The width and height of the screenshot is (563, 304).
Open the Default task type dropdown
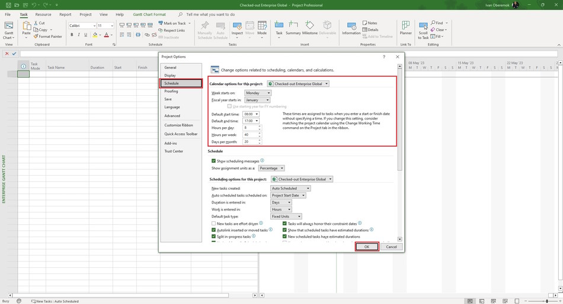[x=286, y=216]
